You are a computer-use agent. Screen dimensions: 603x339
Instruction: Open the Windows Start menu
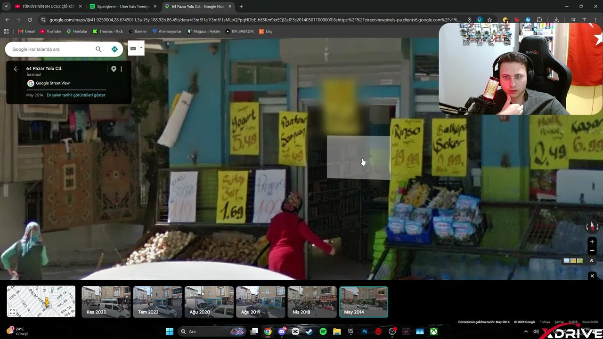coord(170,331)
